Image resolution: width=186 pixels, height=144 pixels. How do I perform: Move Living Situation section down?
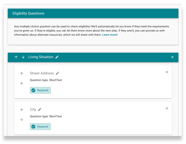click(x=23, y=57)
